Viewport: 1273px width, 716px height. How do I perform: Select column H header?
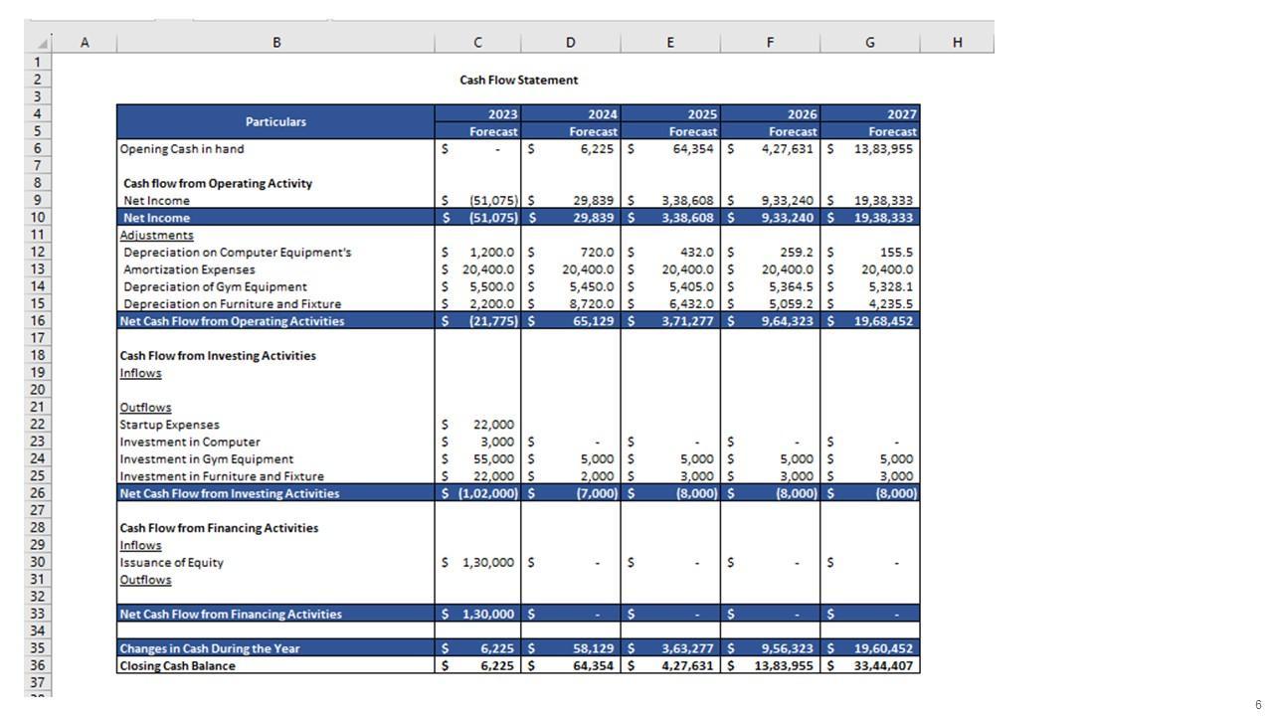956,42
